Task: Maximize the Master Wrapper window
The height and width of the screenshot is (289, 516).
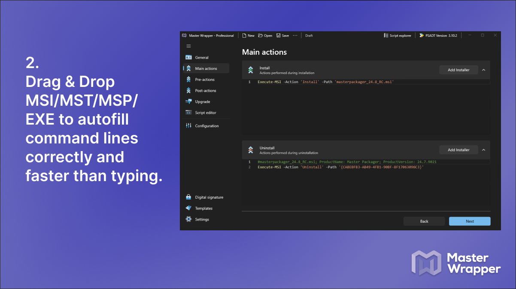Action: [482, 36]
